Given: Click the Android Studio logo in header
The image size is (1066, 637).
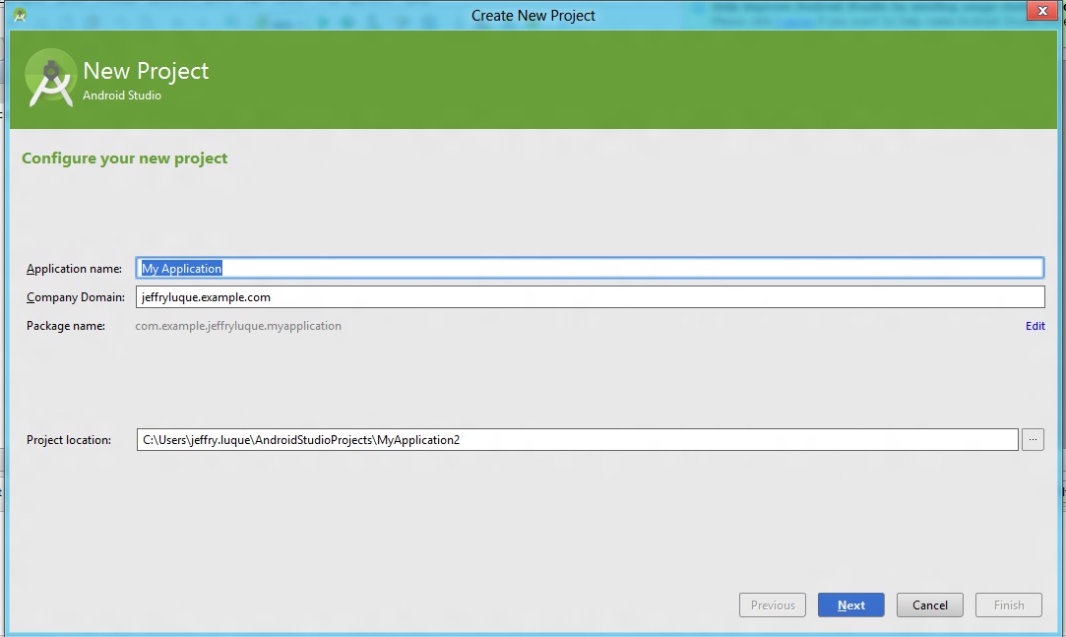Looking at the screenshot, I should [x=50, y=78].
